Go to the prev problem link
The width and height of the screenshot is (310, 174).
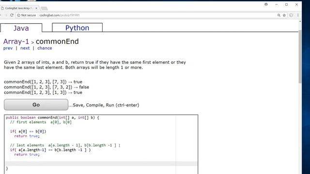coord(8,48)
